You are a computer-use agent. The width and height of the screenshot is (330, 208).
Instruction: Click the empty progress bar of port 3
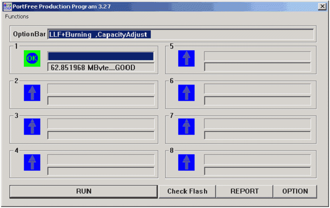[101, 123]
